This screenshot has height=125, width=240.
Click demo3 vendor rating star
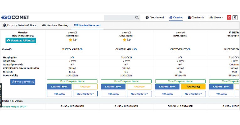pyautogui.click(x=70, y=40)
